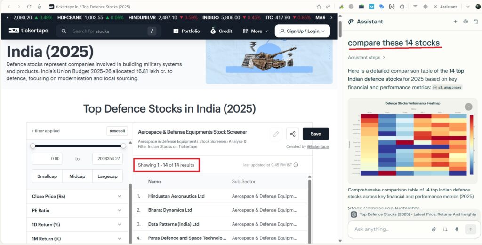
Task: Click the pencil edit icon for the screener
Action: click(276, 134)
